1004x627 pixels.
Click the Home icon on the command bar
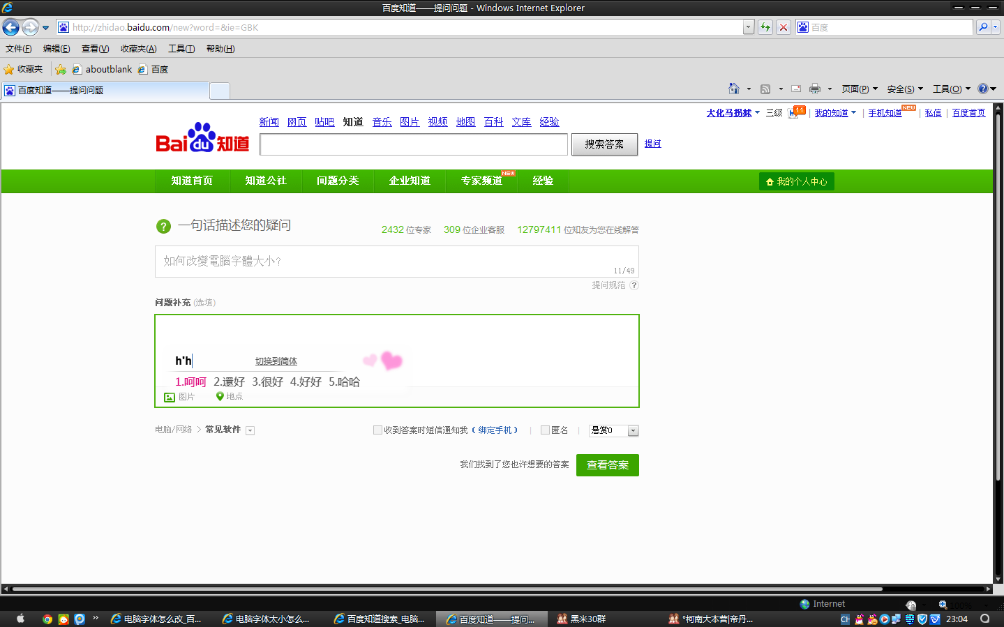tap(735, 89)
